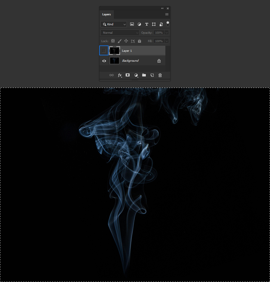Lock all padlock icon in Lock row

[x=140, y=41]
